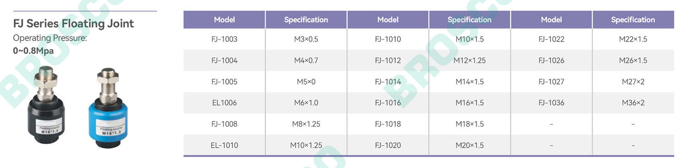The image size is (687, 168).
Task: Click the first Model column header
Action: click(x=224, y=20)
